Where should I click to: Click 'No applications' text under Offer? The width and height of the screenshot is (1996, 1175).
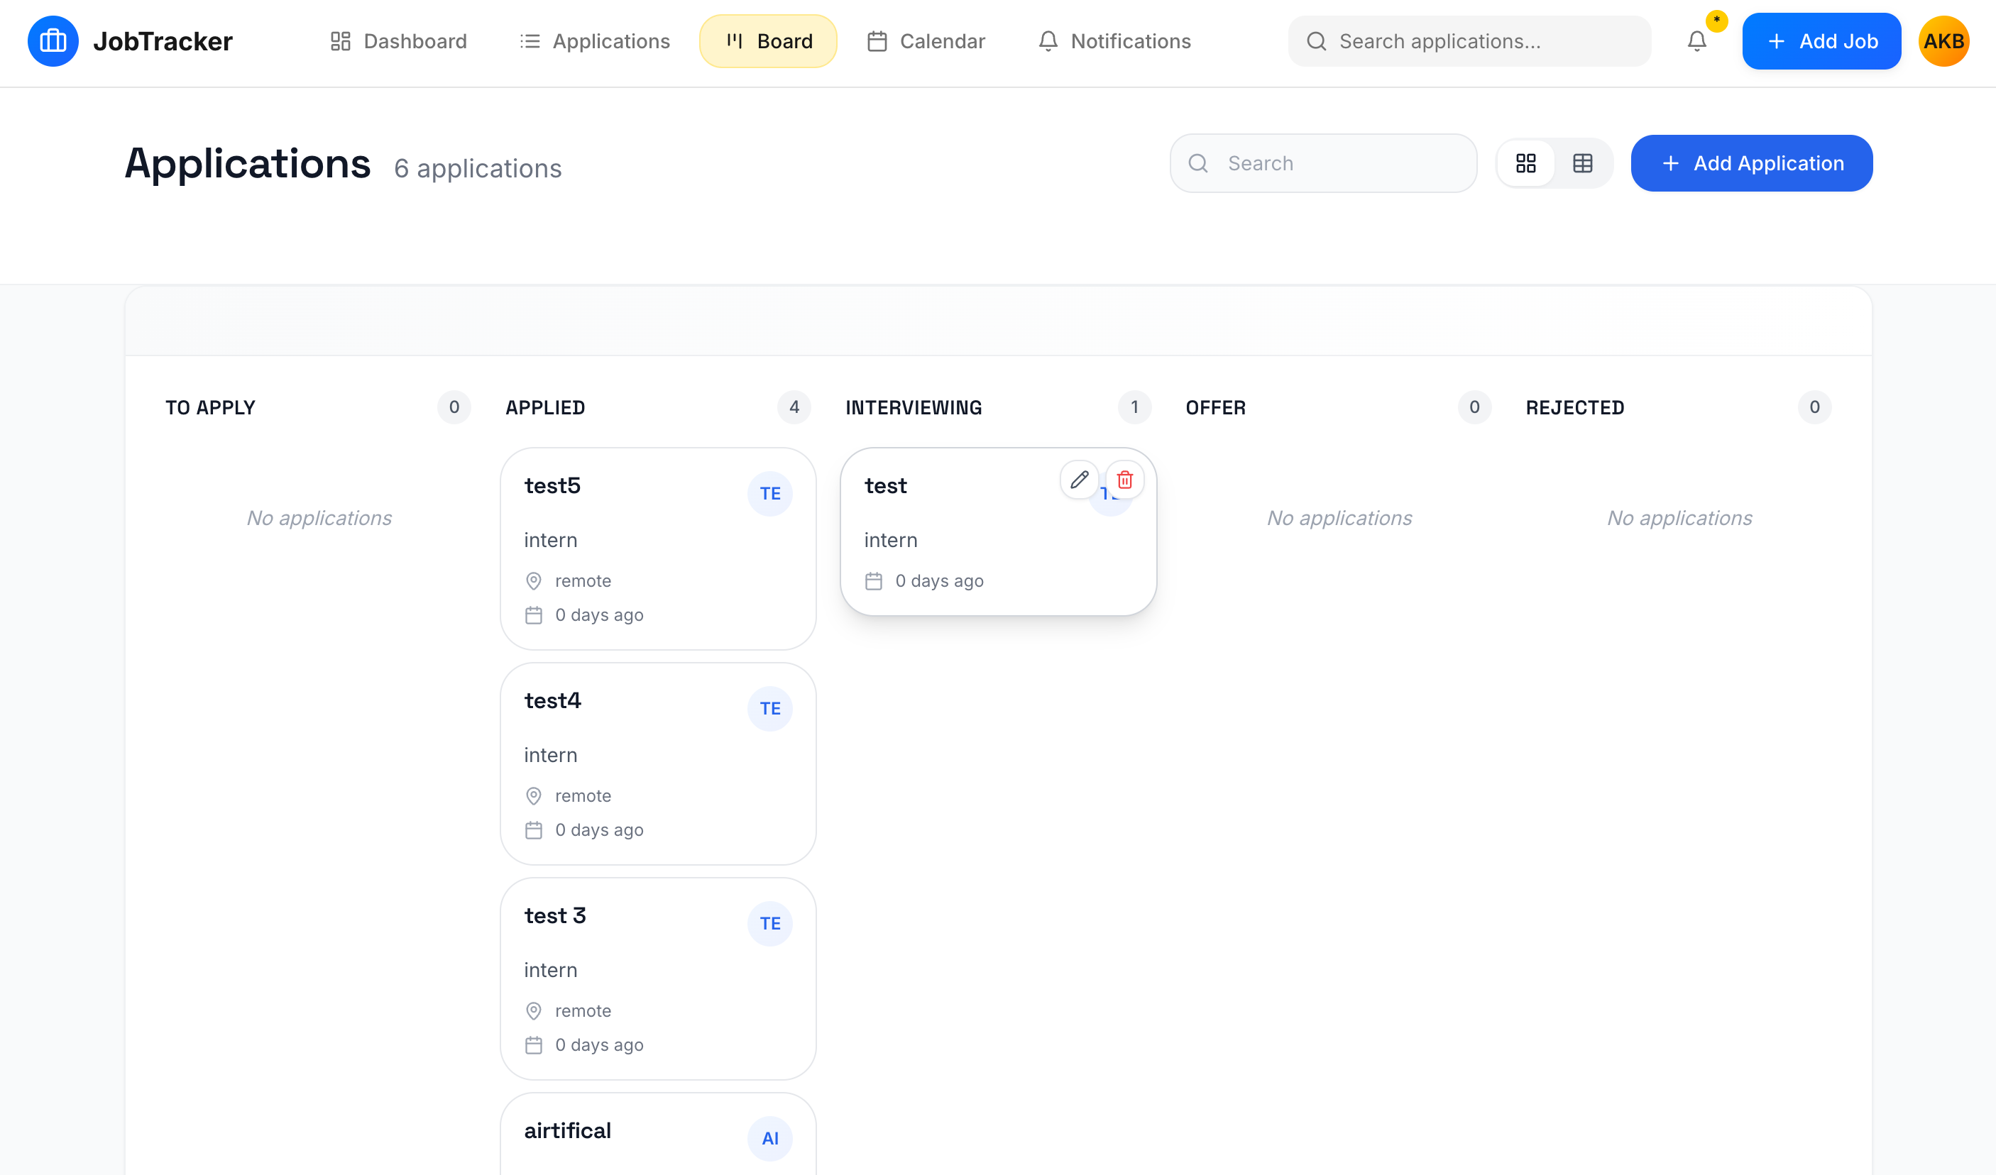point(1339,518)
